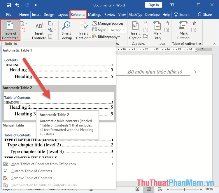The image size is (219, 193).
Task: Click the Cross-reference icon
Action: click(146, 37)
